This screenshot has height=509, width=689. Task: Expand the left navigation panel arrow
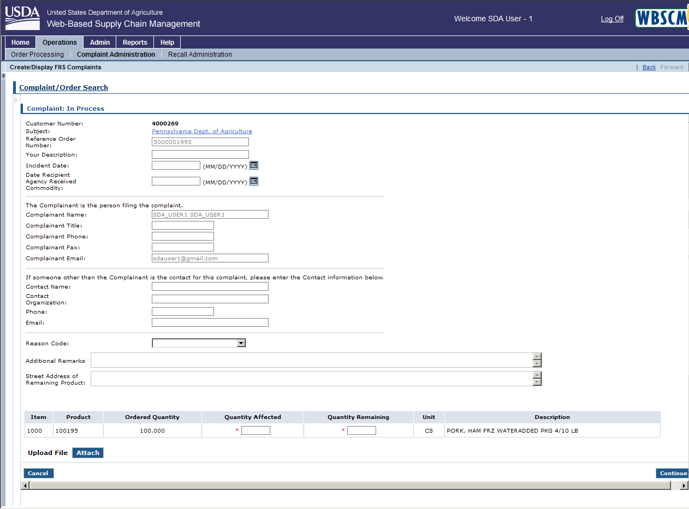3,75
